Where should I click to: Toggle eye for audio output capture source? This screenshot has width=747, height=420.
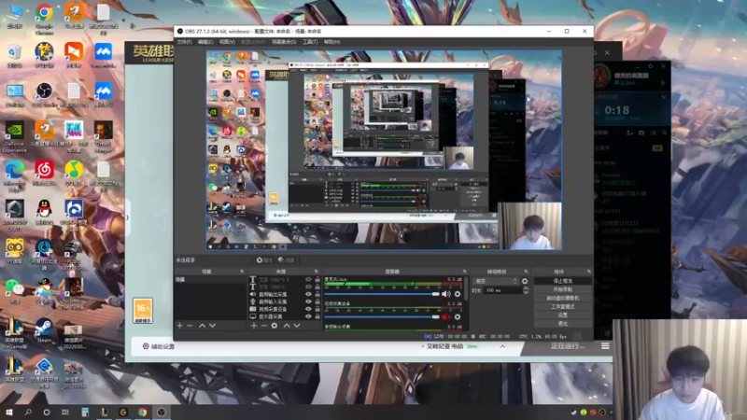pos(308,294)
